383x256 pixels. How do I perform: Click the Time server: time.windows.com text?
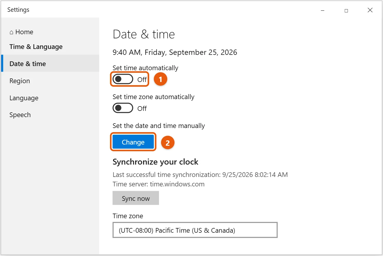[x=159, y=184]
